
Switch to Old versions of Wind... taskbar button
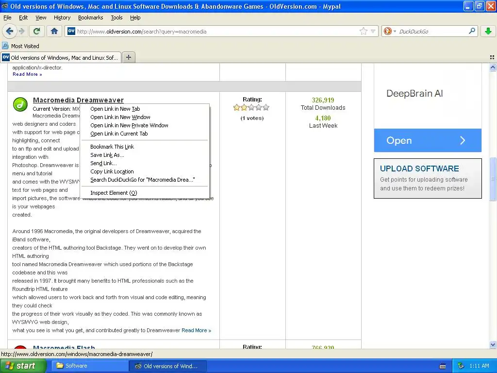click(x=168, y=366)
